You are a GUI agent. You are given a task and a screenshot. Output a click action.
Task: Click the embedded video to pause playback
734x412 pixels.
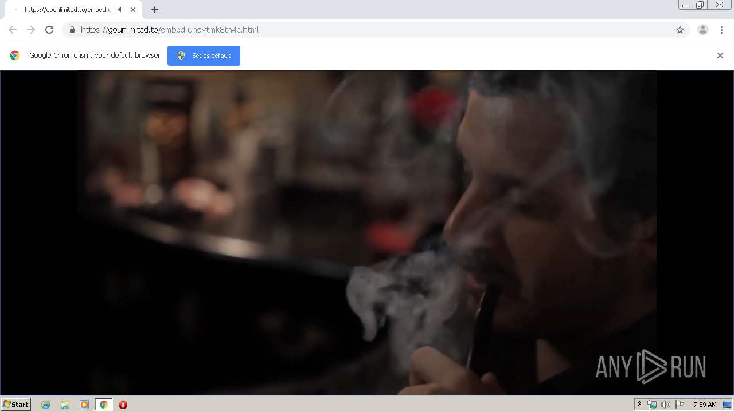(x=367, y=232)
